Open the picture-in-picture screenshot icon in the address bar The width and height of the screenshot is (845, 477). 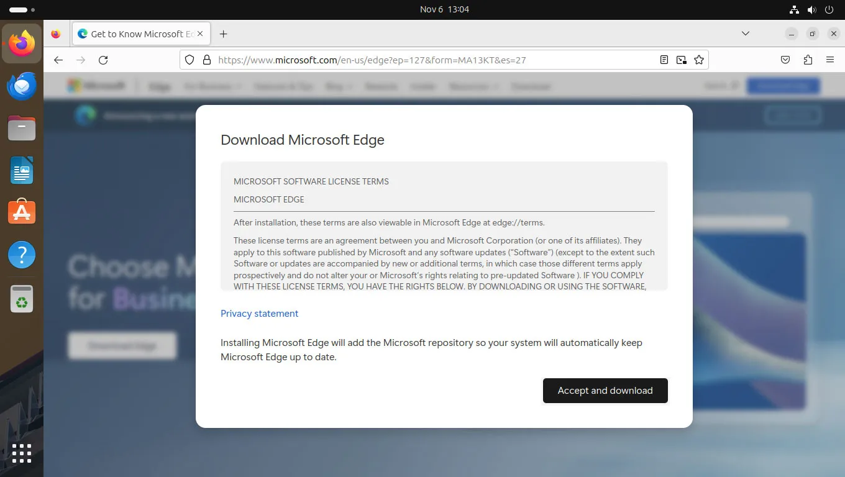coord(681,60)
